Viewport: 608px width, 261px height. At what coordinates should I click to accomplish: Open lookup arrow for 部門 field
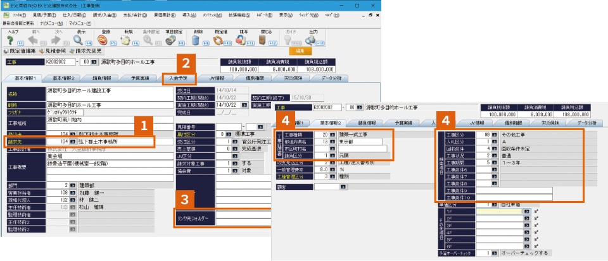(x=72, y=185)
